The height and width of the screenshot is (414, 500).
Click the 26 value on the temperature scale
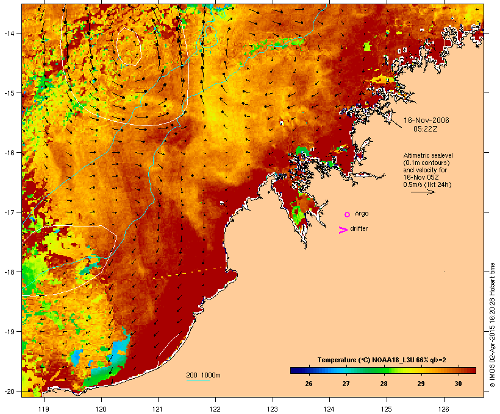pos(309,384)
